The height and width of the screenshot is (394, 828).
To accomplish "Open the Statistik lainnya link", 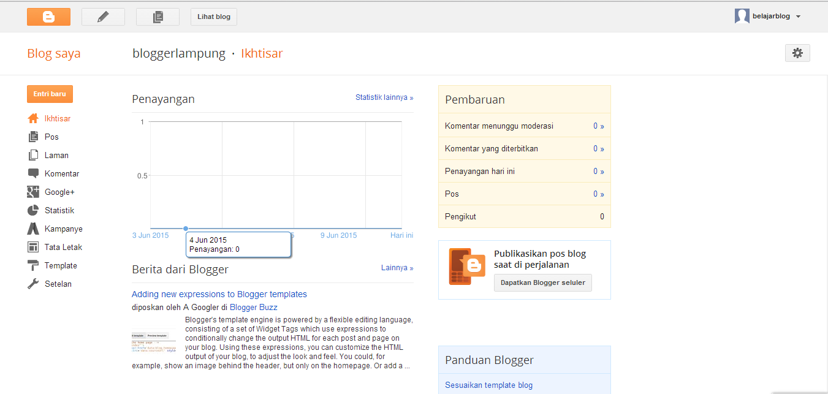I will click(384, 97).
